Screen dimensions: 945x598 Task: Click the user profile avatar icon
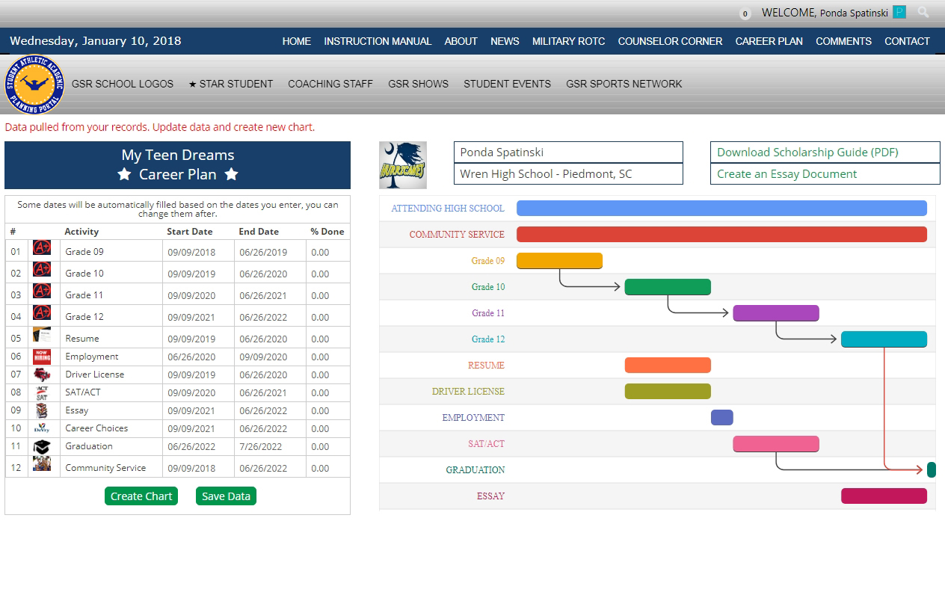coord(899,12)
